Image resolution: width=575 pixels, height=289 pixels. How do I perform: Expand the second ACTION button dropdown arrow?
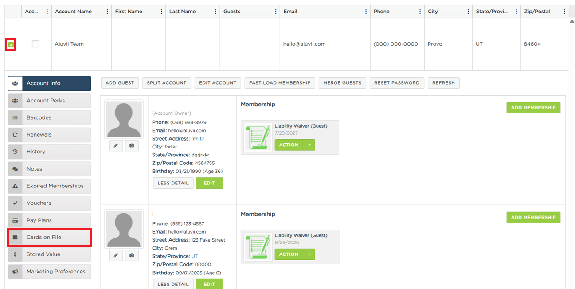click(309, 254)
